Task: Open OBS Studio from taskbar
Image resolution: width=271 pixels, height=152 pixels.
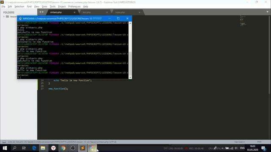Action: pyautogui.click(x=73, y=148)
